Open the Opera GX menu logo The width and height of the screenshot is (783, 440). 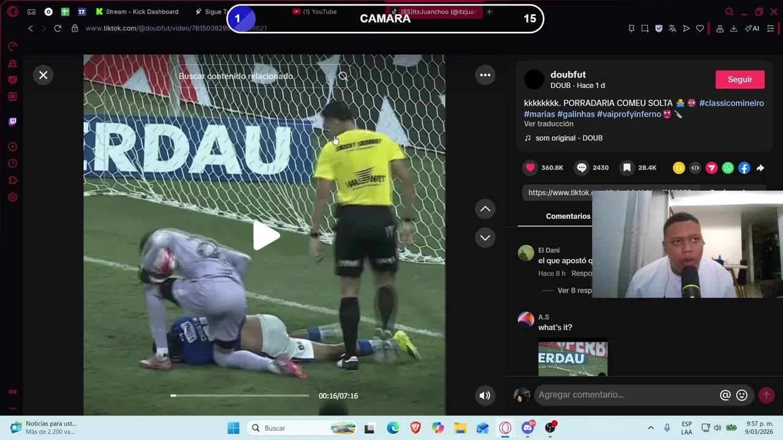[13, 12]
